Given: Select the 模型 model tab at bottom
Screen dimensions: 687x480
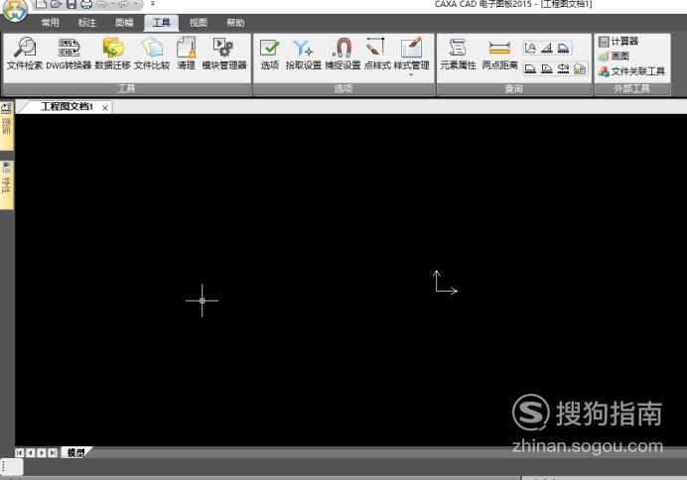Looking at the screenshot, I should (x=75, y=453).
